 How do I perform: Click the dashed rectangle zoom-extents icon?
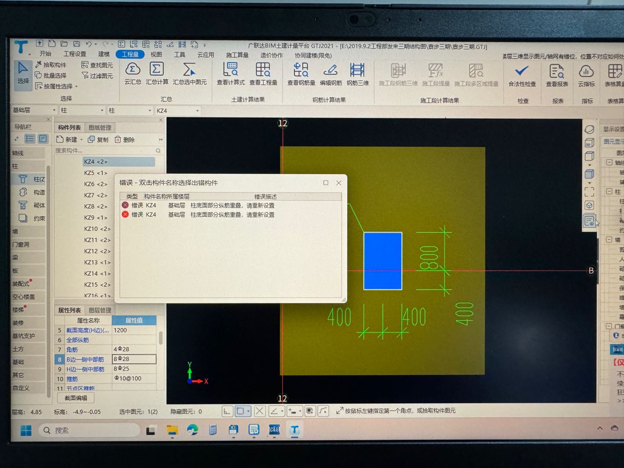coord(589,191)
